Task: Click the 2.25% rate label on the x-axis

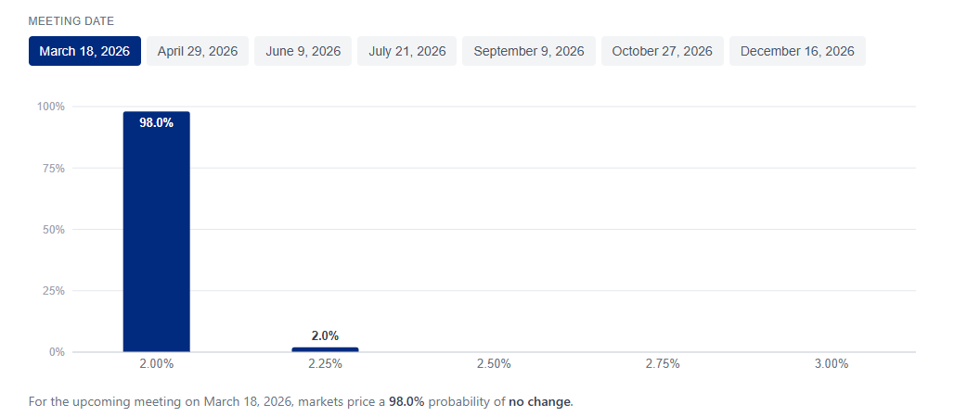Action: [325, 364]
